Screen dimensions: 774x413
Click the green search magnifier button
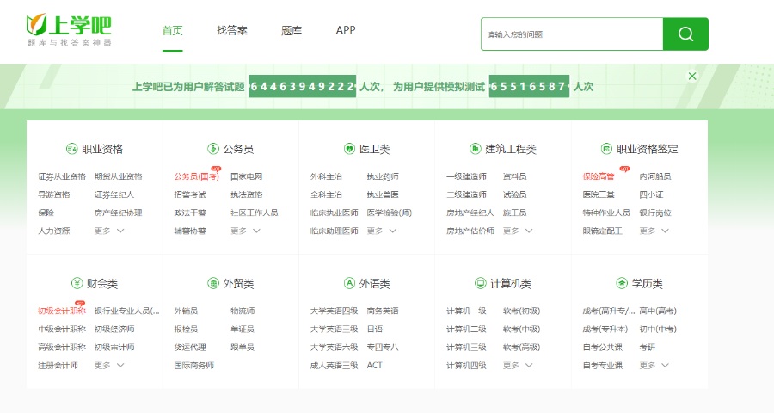[x=685, y=34]
